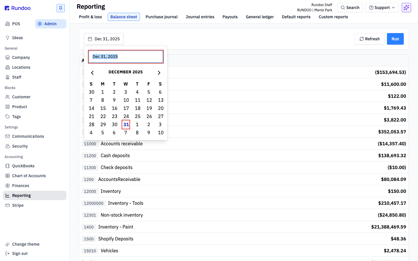Image resolution: width=418 pixels, height=261 pixels.
Task: Click the DECEMBER 2025 calendar header
Action: (x=126, y=72)
